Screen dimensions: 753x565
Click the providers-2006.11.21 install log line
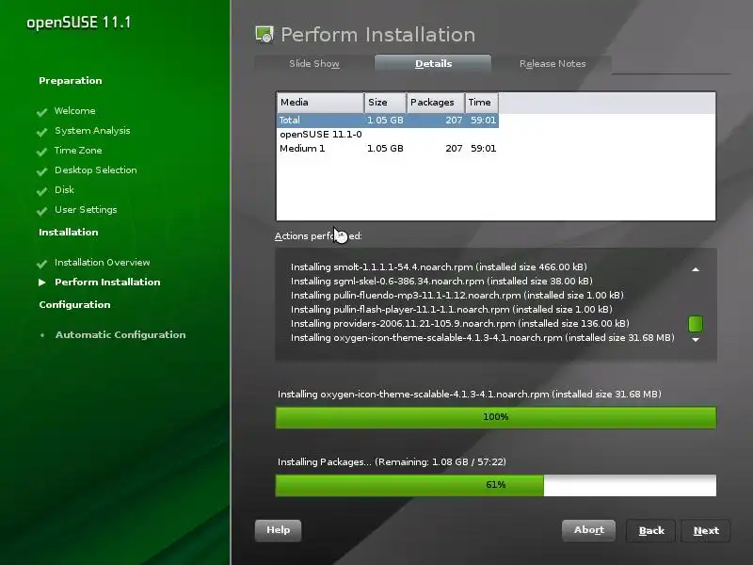(460, 323)
